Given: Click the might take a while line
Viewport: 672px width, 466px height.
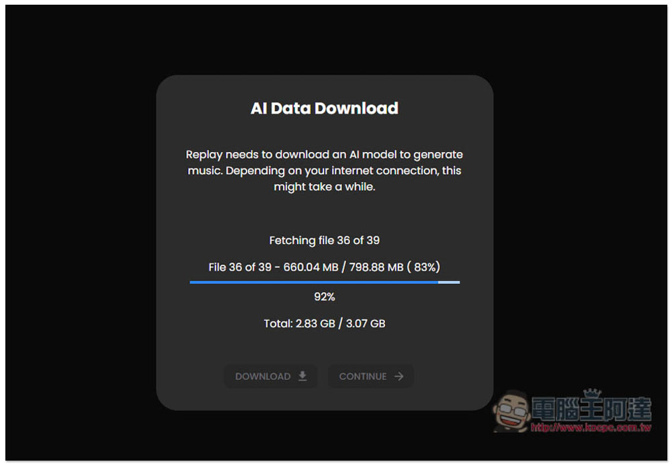Looking at the screenshot, I should coord(325,187).
